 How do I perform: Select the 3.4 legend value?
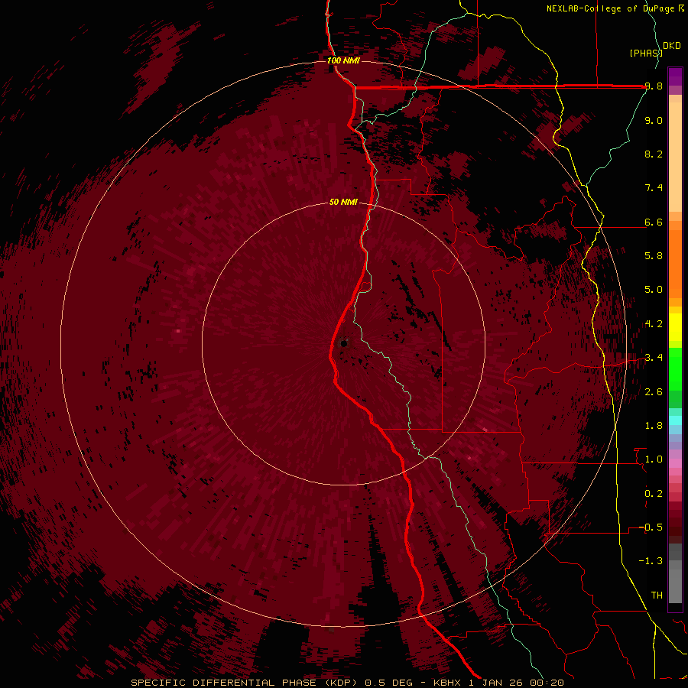click(654, 358)
